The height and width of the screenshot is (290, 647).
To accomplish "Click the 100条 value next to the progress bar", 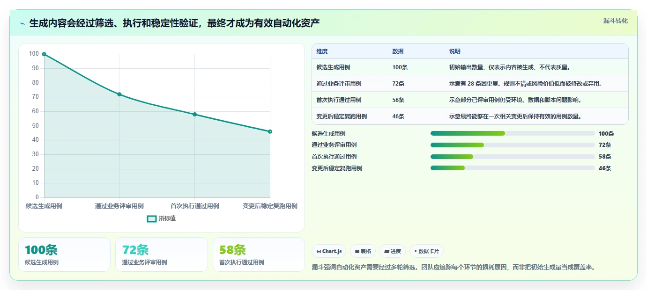I will (x=606, y=134).
